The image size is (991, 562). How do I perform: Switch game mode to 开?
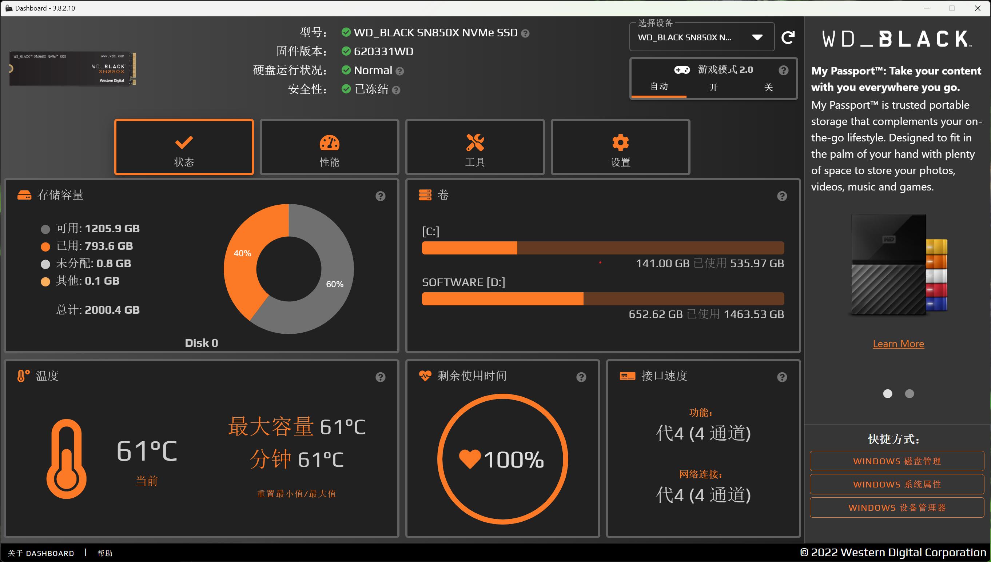point(713,87)
